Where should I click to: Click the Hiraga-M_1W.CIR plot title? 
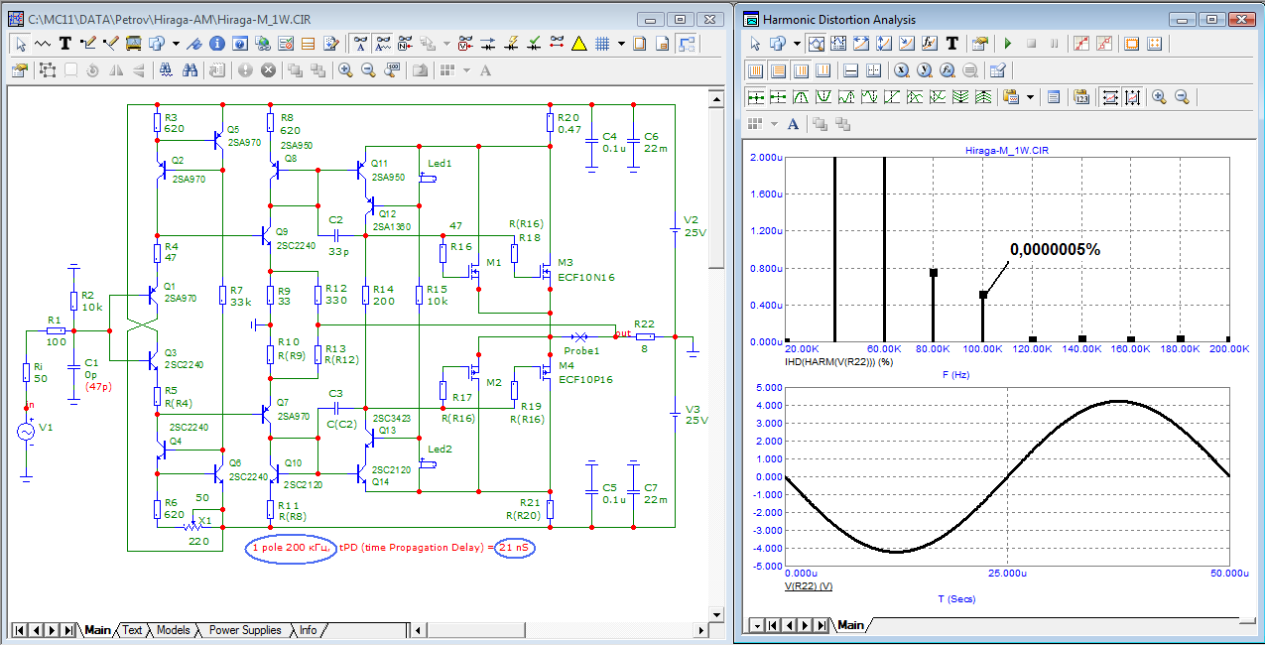click(x=1005, y=150)
